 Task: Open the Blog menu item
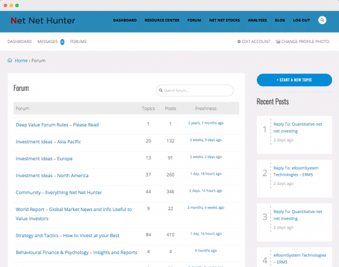pos(280,20)
